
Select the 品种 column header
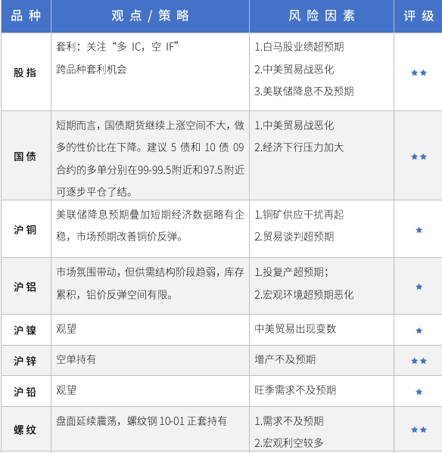point(26,16)
